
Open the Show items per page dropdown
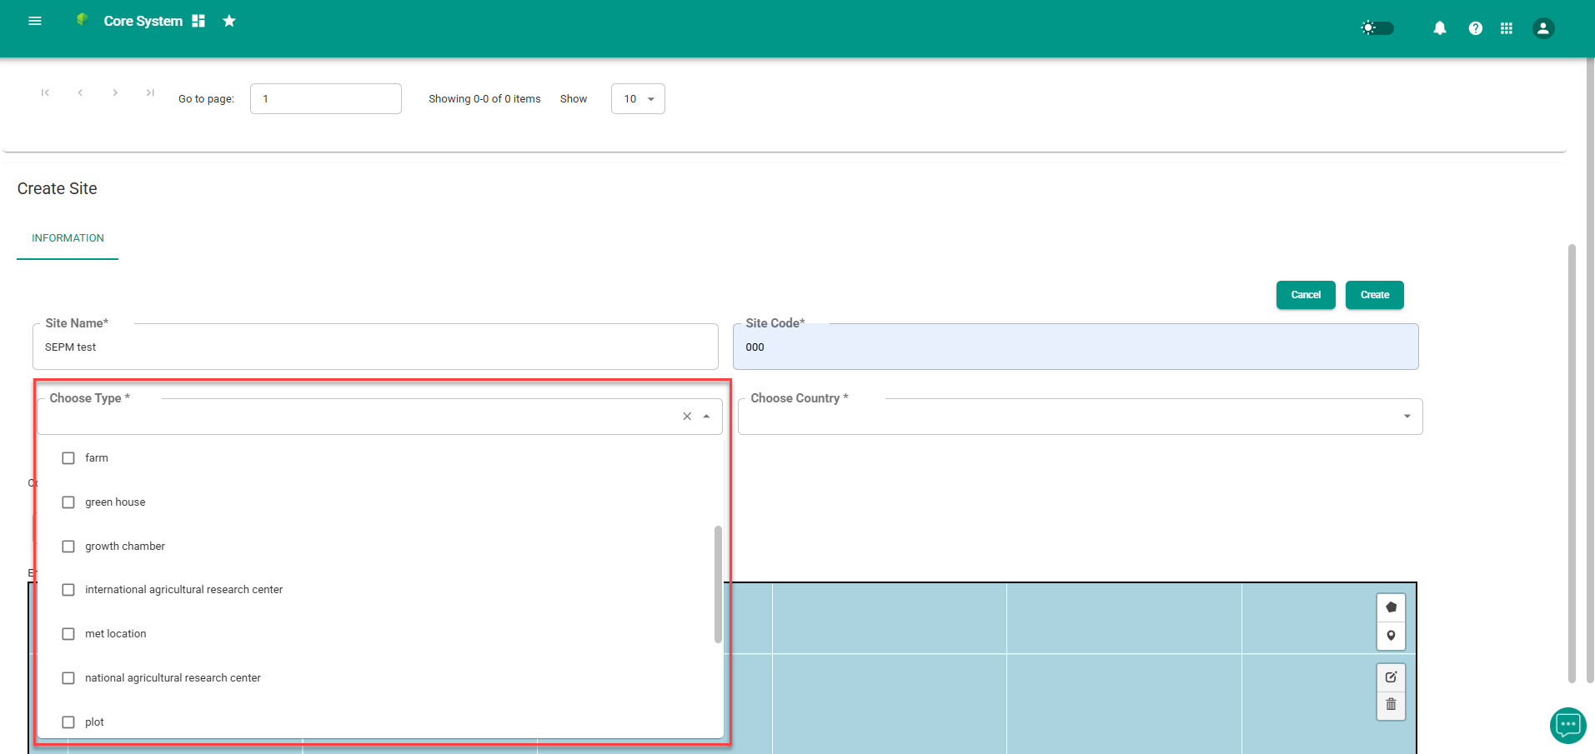[638, 99]
